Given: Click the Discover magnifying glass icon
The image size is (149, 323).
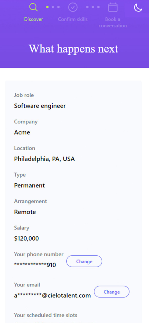Looking at the screenshot, I should pos(33,7).
